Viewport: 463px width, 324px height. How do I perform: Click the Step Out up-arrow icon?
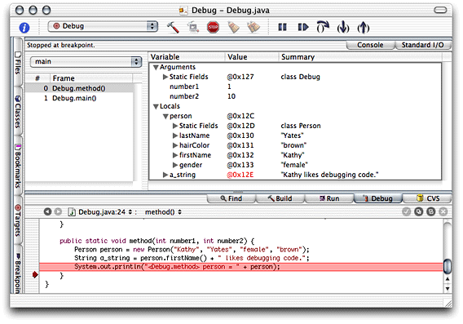click(x=364, y=28)
